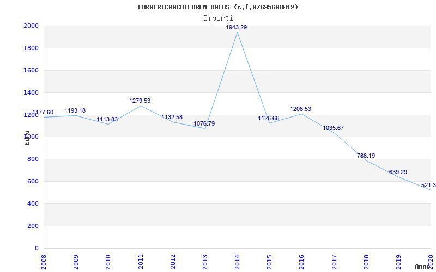Select the 1279.53 data label
This screenshot has width=436, height=272.
pos(140,101)
